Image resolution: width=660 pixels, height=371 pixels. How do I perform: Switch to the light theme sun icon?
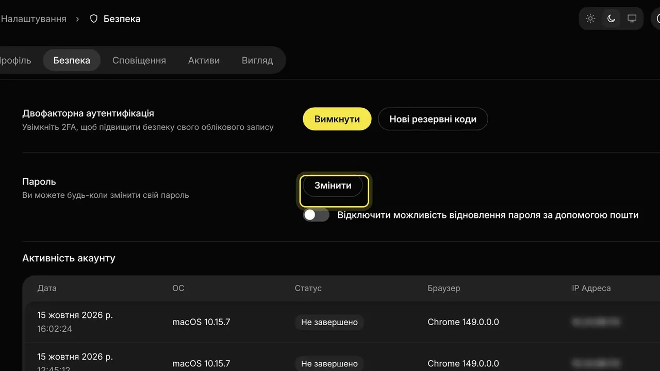590,19
